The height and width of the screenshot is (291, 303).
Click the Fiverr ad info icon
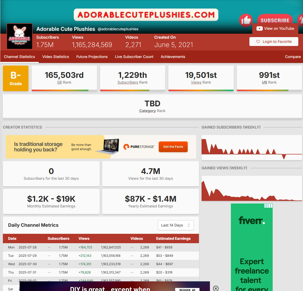click(x=266, y=206)
